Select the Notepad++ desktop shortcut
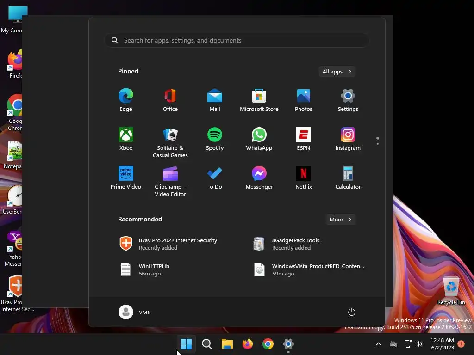474x355 pixels. coord(12,155)
